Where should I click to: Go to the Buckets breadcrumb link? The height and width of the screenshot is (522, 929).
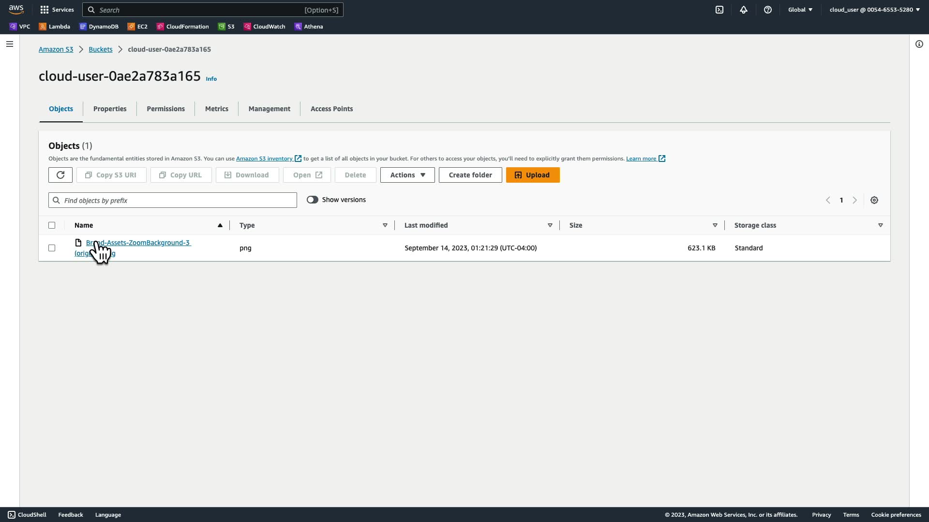tap(100, 49)
